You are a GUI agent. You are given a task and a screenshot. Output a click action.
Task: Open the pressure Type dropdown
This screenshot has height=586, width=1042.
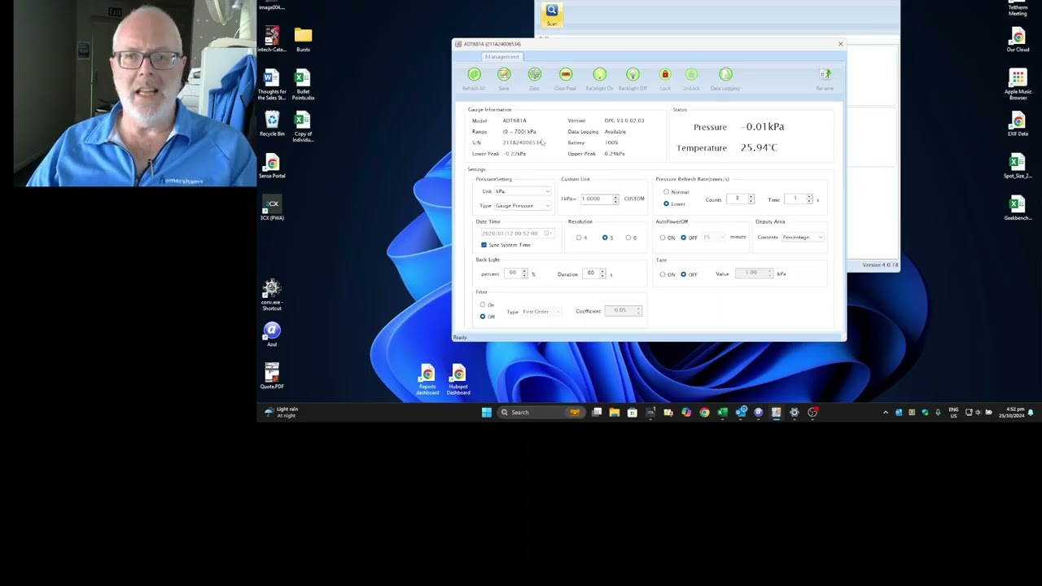click(523, 206)
